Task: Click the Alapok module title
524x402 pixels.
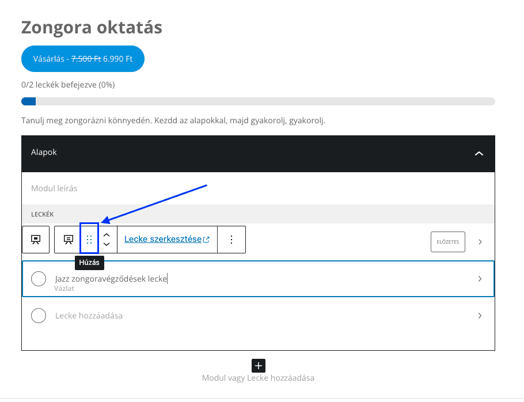Action: [x=44, y=153]
